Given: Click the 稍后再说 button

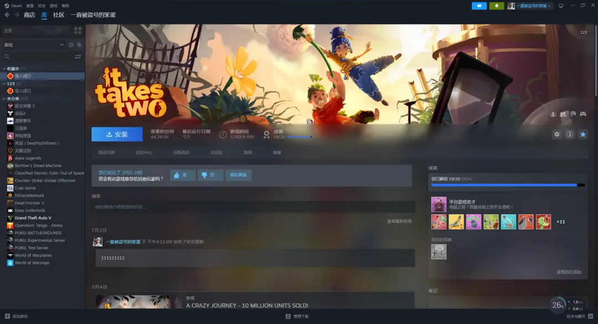Looking at the screenshot, I should pos(238,175).
